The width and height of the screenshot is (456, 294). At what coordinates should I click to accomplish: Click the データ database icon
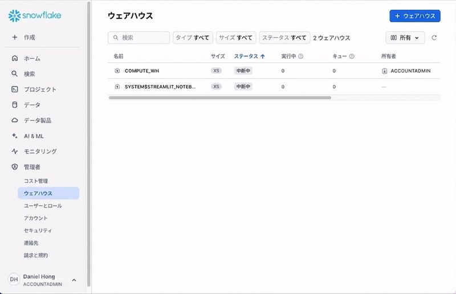(15, 105)
